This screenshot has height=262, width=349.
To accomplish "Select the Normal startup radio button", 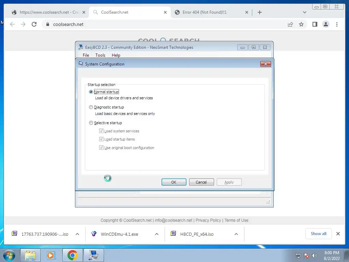I will [x=91, y=92].
